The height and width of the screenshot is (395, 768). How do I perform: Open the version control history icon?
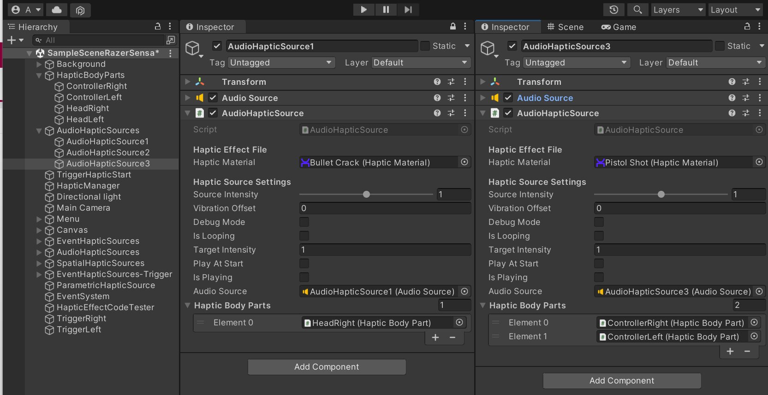(x=614, y=10)
